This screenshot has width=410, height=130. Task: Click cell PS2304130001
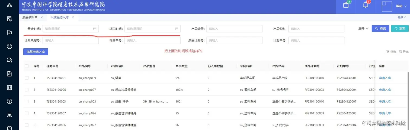[347, 78]
